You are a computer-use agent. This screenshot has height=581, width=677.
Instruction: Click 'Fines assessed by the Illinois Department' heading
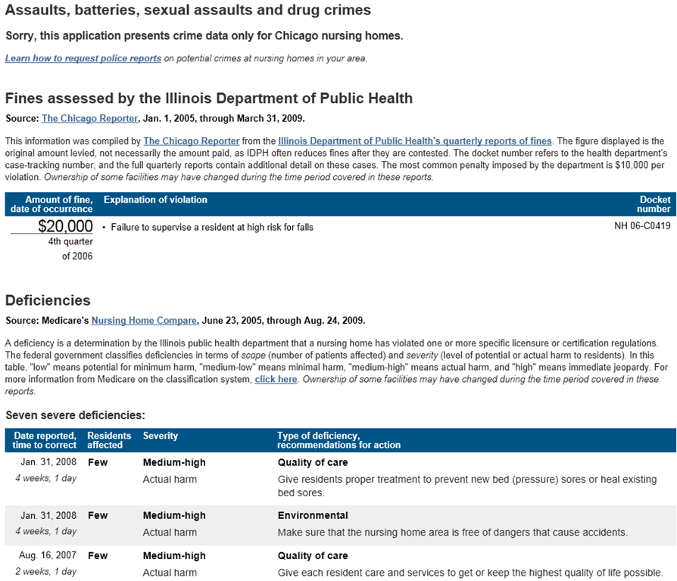click(x=209, y=98)
